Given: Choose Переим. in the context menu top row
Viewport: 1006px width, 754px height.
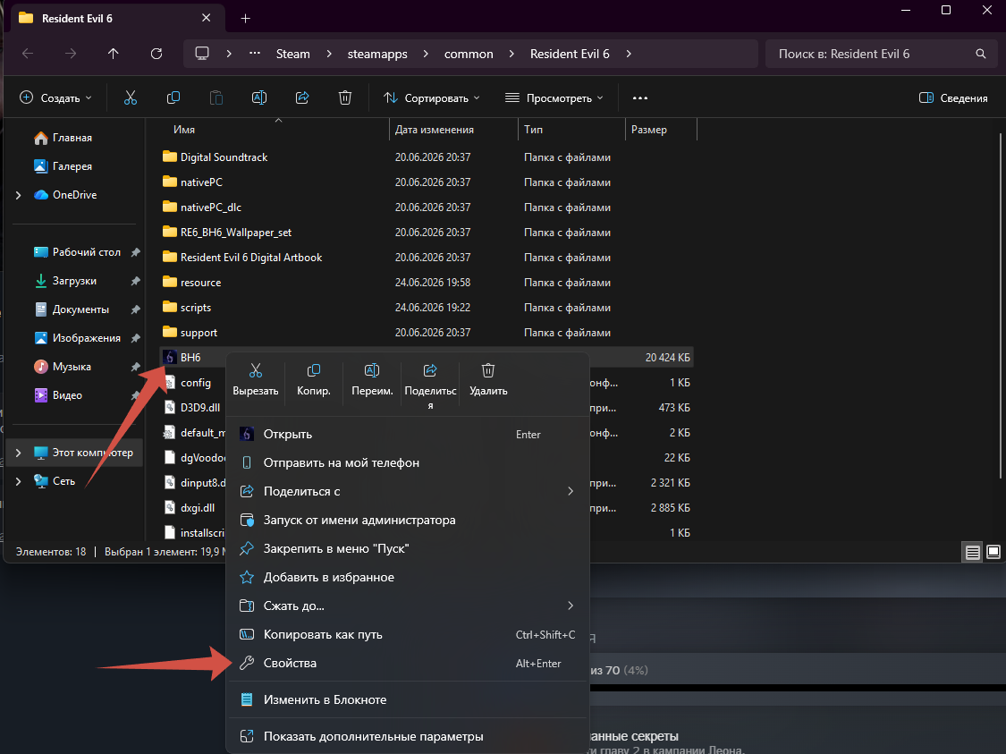Looking at the screenshot, I should (372, 380).
